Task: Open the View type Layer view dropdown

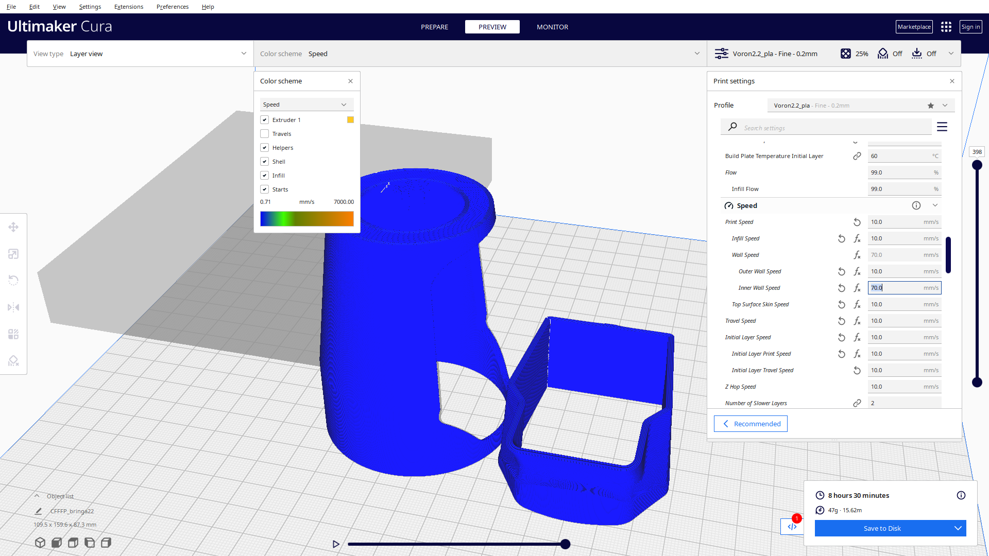Action: 140,54
